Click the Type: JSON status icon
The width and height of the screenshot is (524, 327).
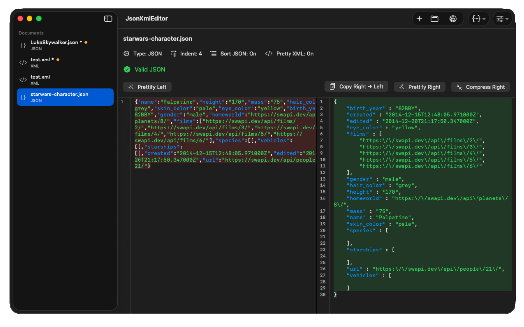[127, 54]
